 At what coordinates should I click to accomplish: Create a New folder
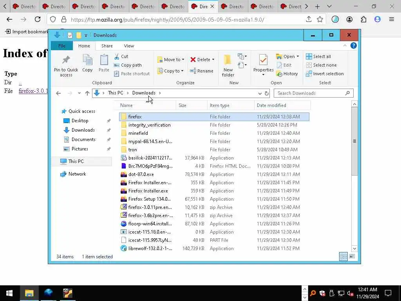[228, 65]
